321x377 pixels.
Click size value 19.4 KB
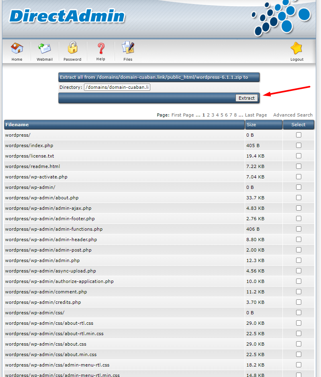(255, 156)
